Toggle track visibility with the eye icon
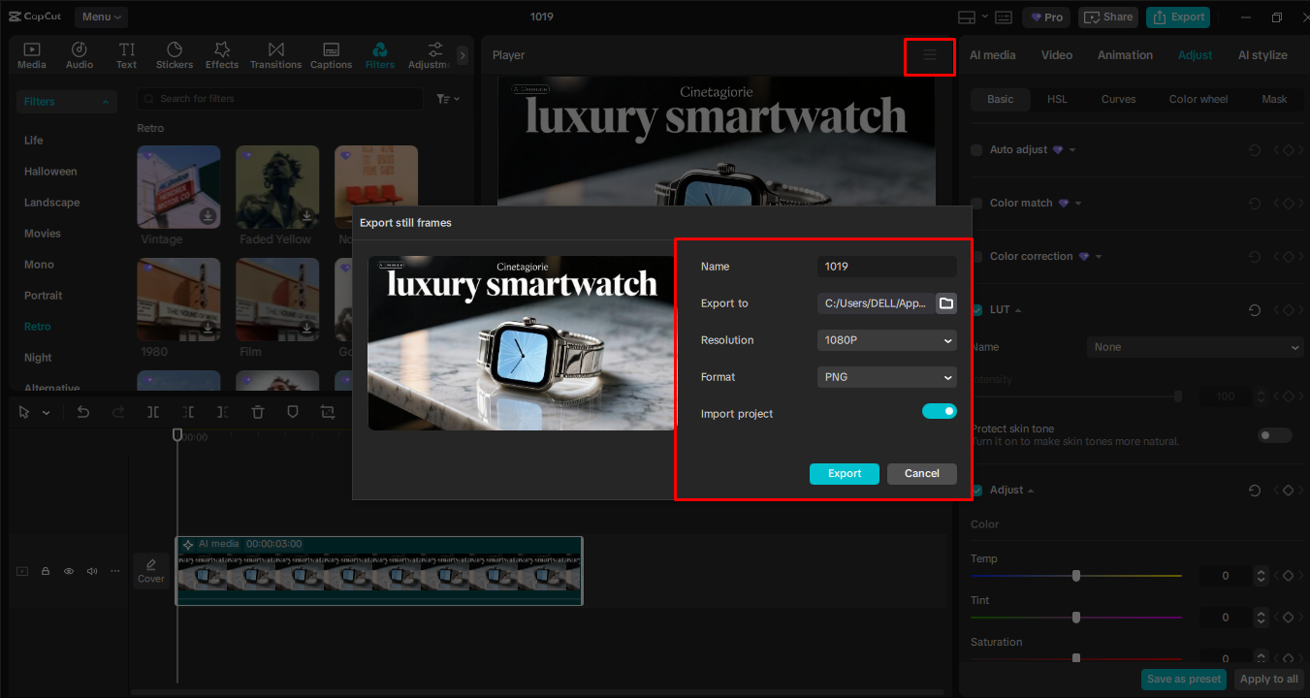Viewport: 1310px width, 698px height. tap(68, 571)
